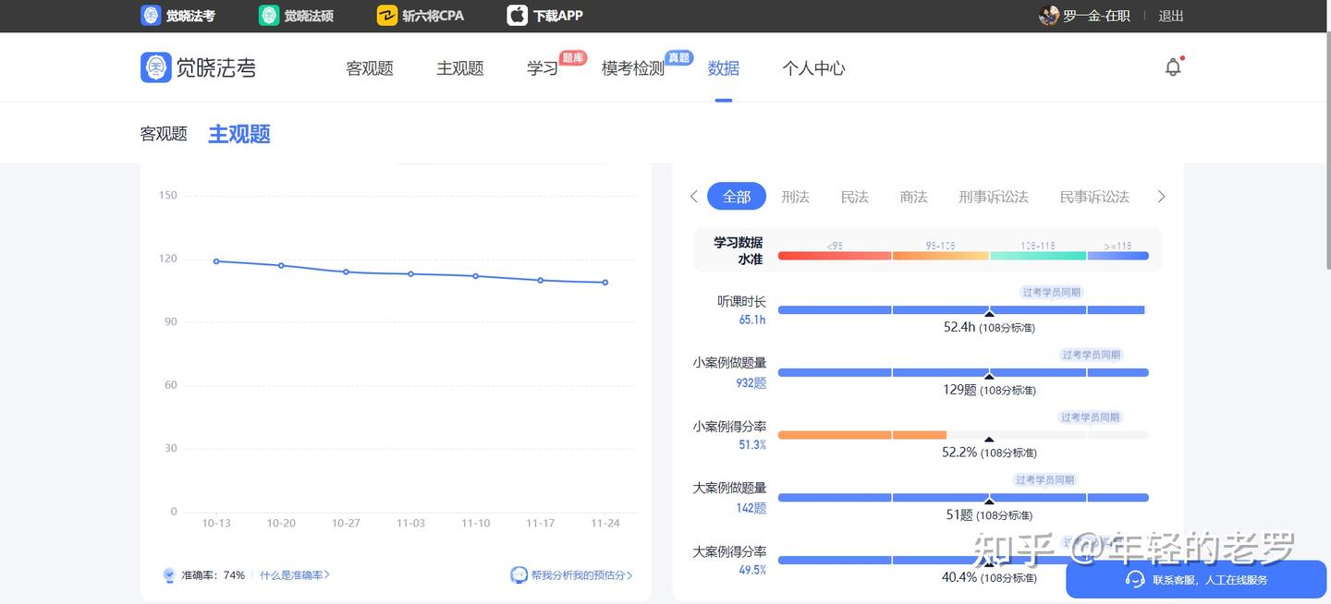Image resolution: width=1331 pixels, height=604 pixels.
Task: Open the 数据 navigation menu
Action: click(x=724, y=68)
